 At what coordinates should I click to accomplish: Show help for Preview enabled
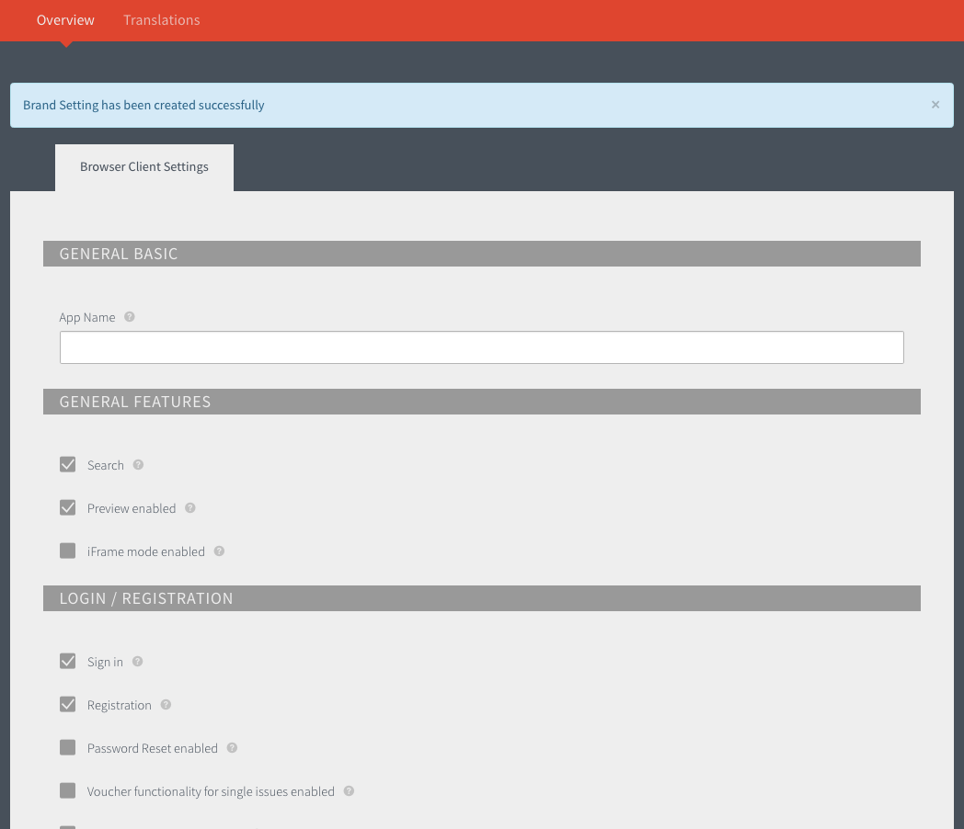[190, 508]
